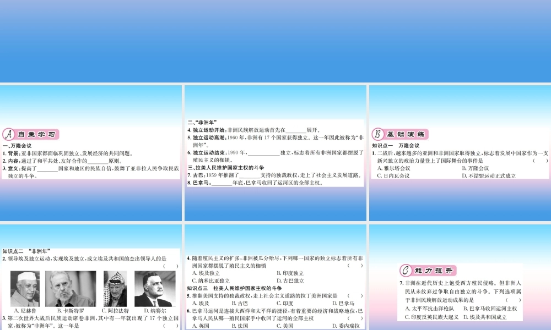Image resolution: width=551 pixels, height=330 pixels.
Task: Choose option B. 万隆会议
Action: pos(476,168)
